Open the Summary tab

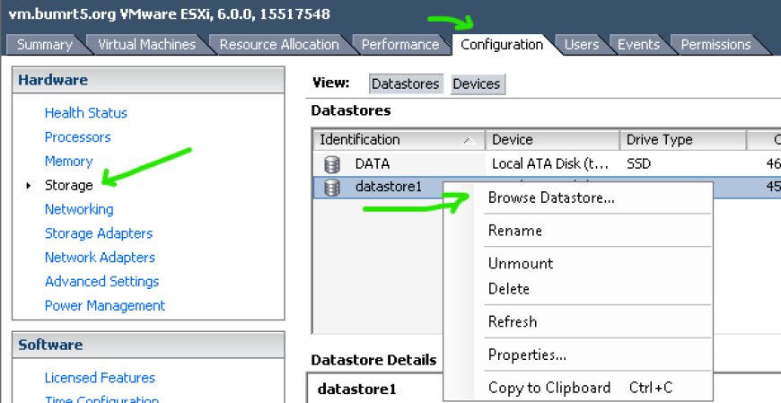click(44, 44)
